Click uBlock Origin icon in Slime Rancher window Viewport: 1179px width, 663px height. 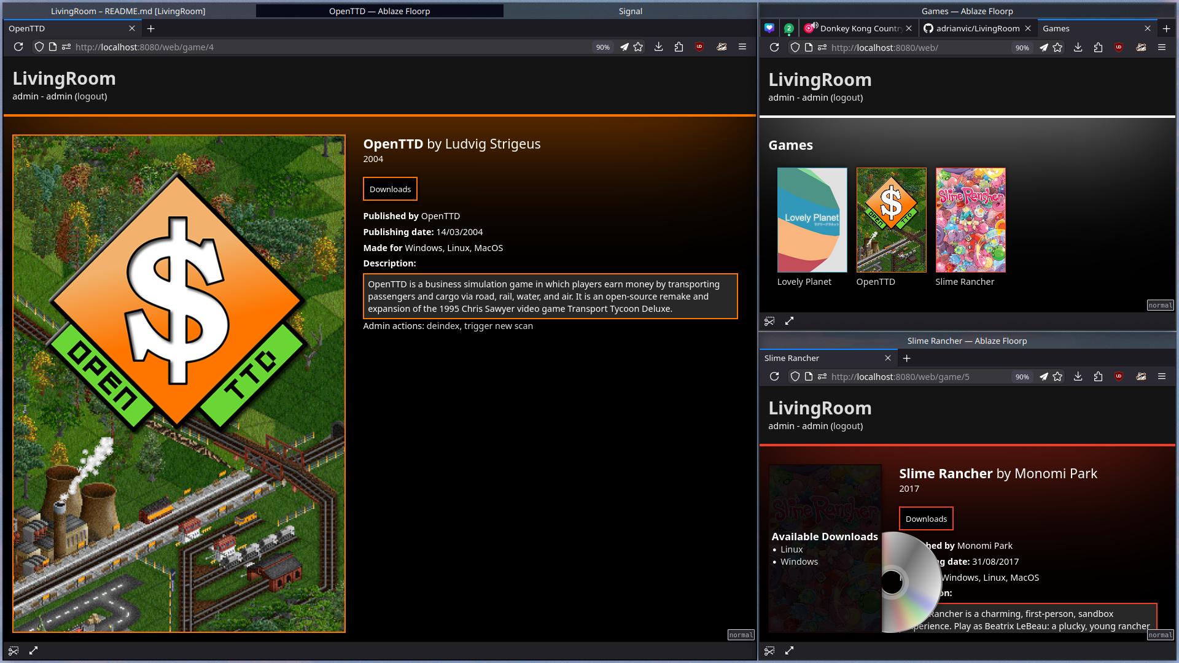point(1119,376)
